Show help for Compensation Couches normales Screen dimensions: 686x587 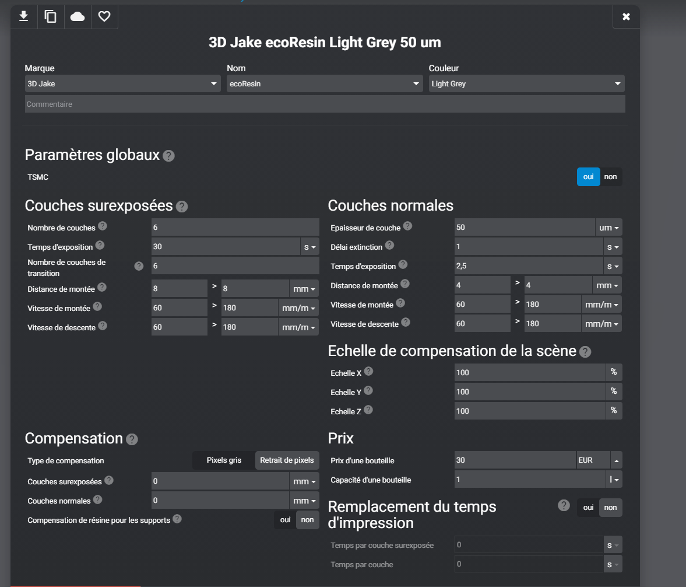[x=97, y=500]
